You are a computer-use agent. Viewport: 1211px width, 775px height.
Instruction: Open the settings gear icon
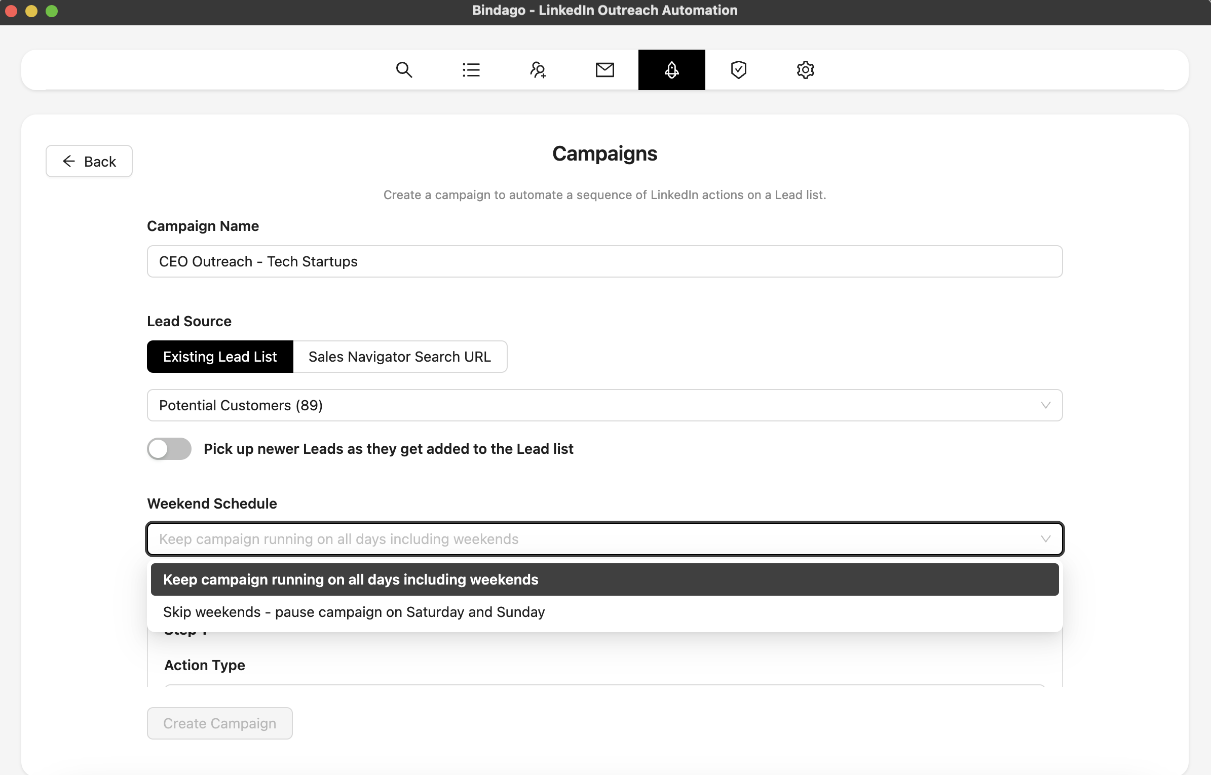coord(805,70)
